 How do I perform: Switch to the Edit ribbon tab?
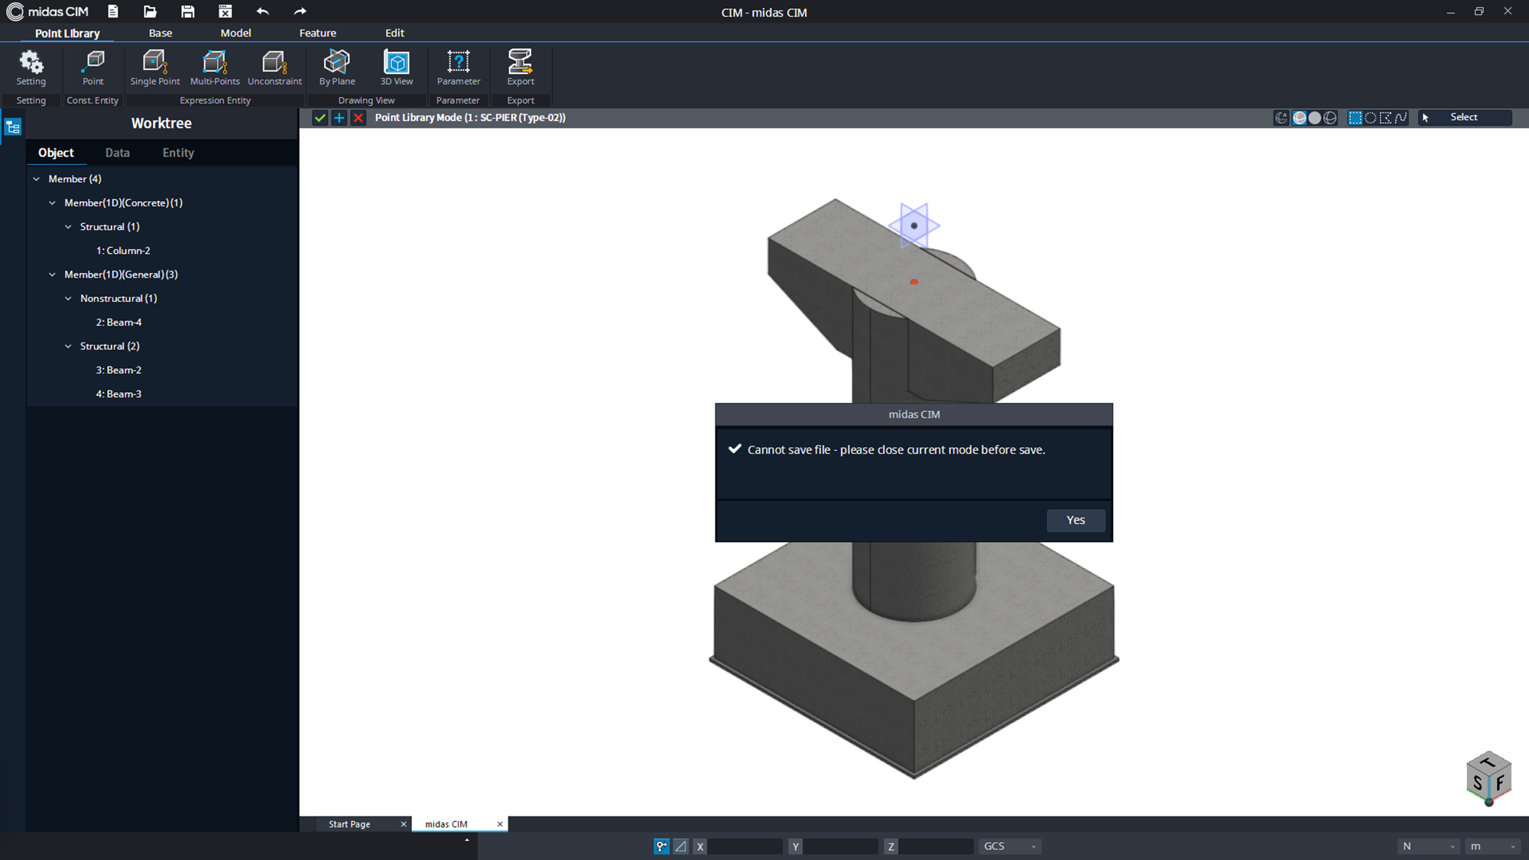click(x=394, y=33)
